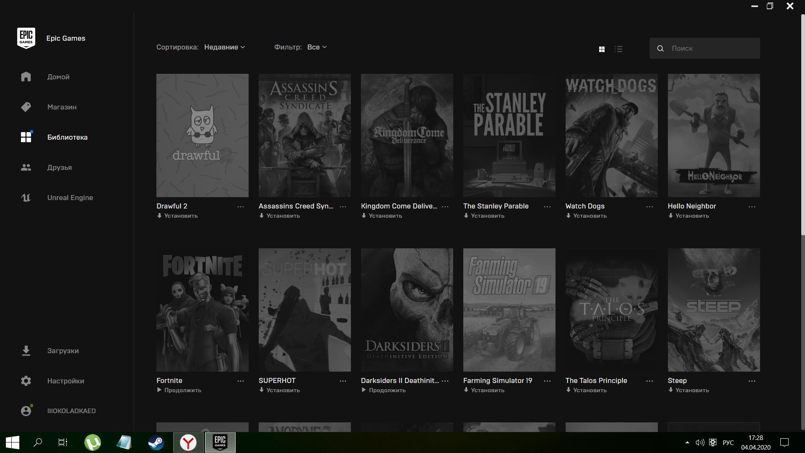805x453 pixels.
Task: Open the Домой home section
Action: pyautogui.click(x=58, y=77)
